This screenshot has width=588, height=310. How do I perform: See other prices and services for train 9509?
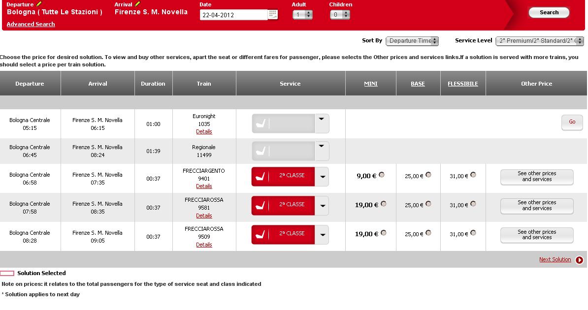pyautogui.click(x=537, y=235)
